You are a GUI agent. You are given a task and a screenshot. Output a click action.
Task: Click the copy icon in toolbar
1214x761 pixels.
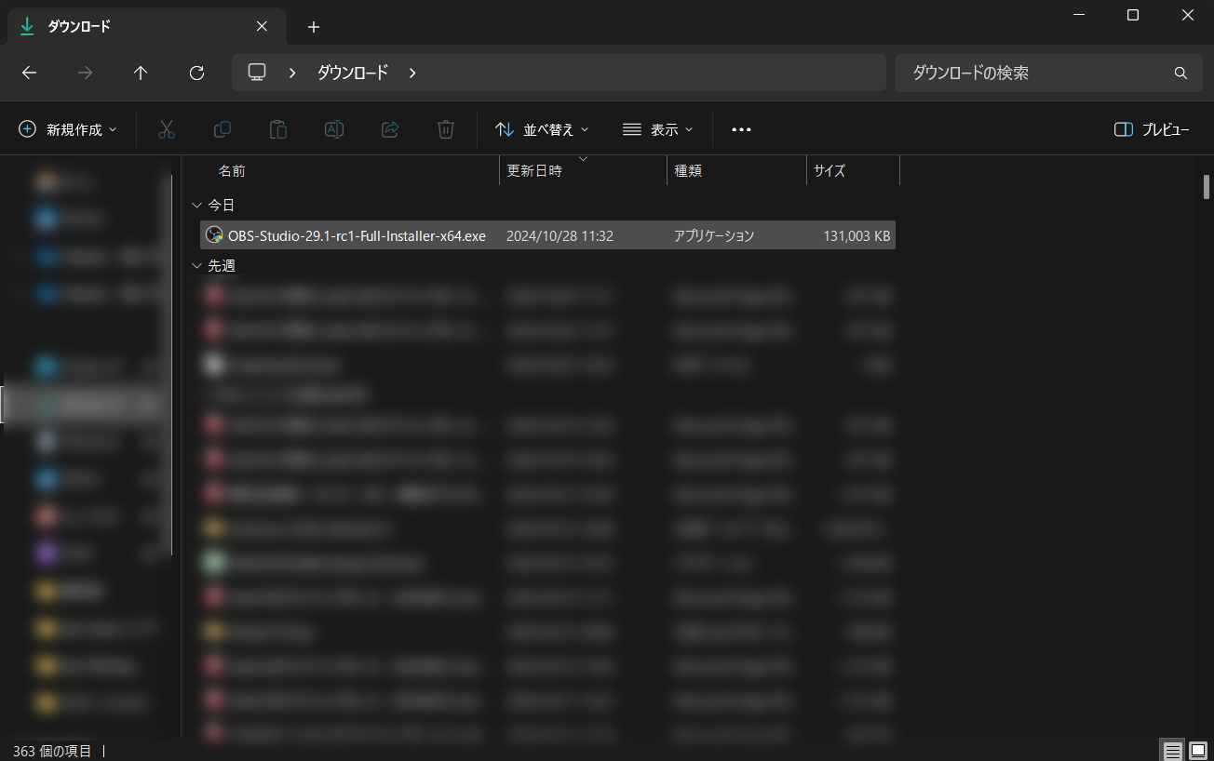(x=223, y=129)
